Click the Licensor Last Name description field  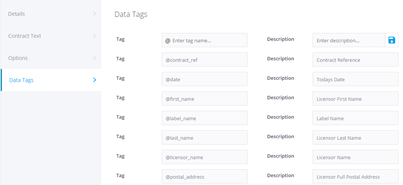click(355, 138)
